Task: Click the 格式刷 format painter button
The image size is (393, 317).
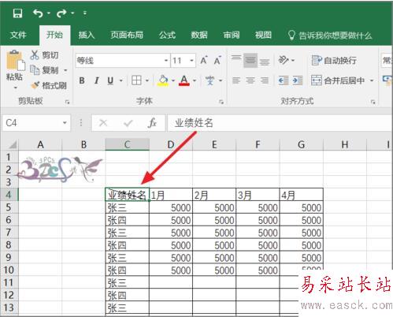Action: pos(49,85)
